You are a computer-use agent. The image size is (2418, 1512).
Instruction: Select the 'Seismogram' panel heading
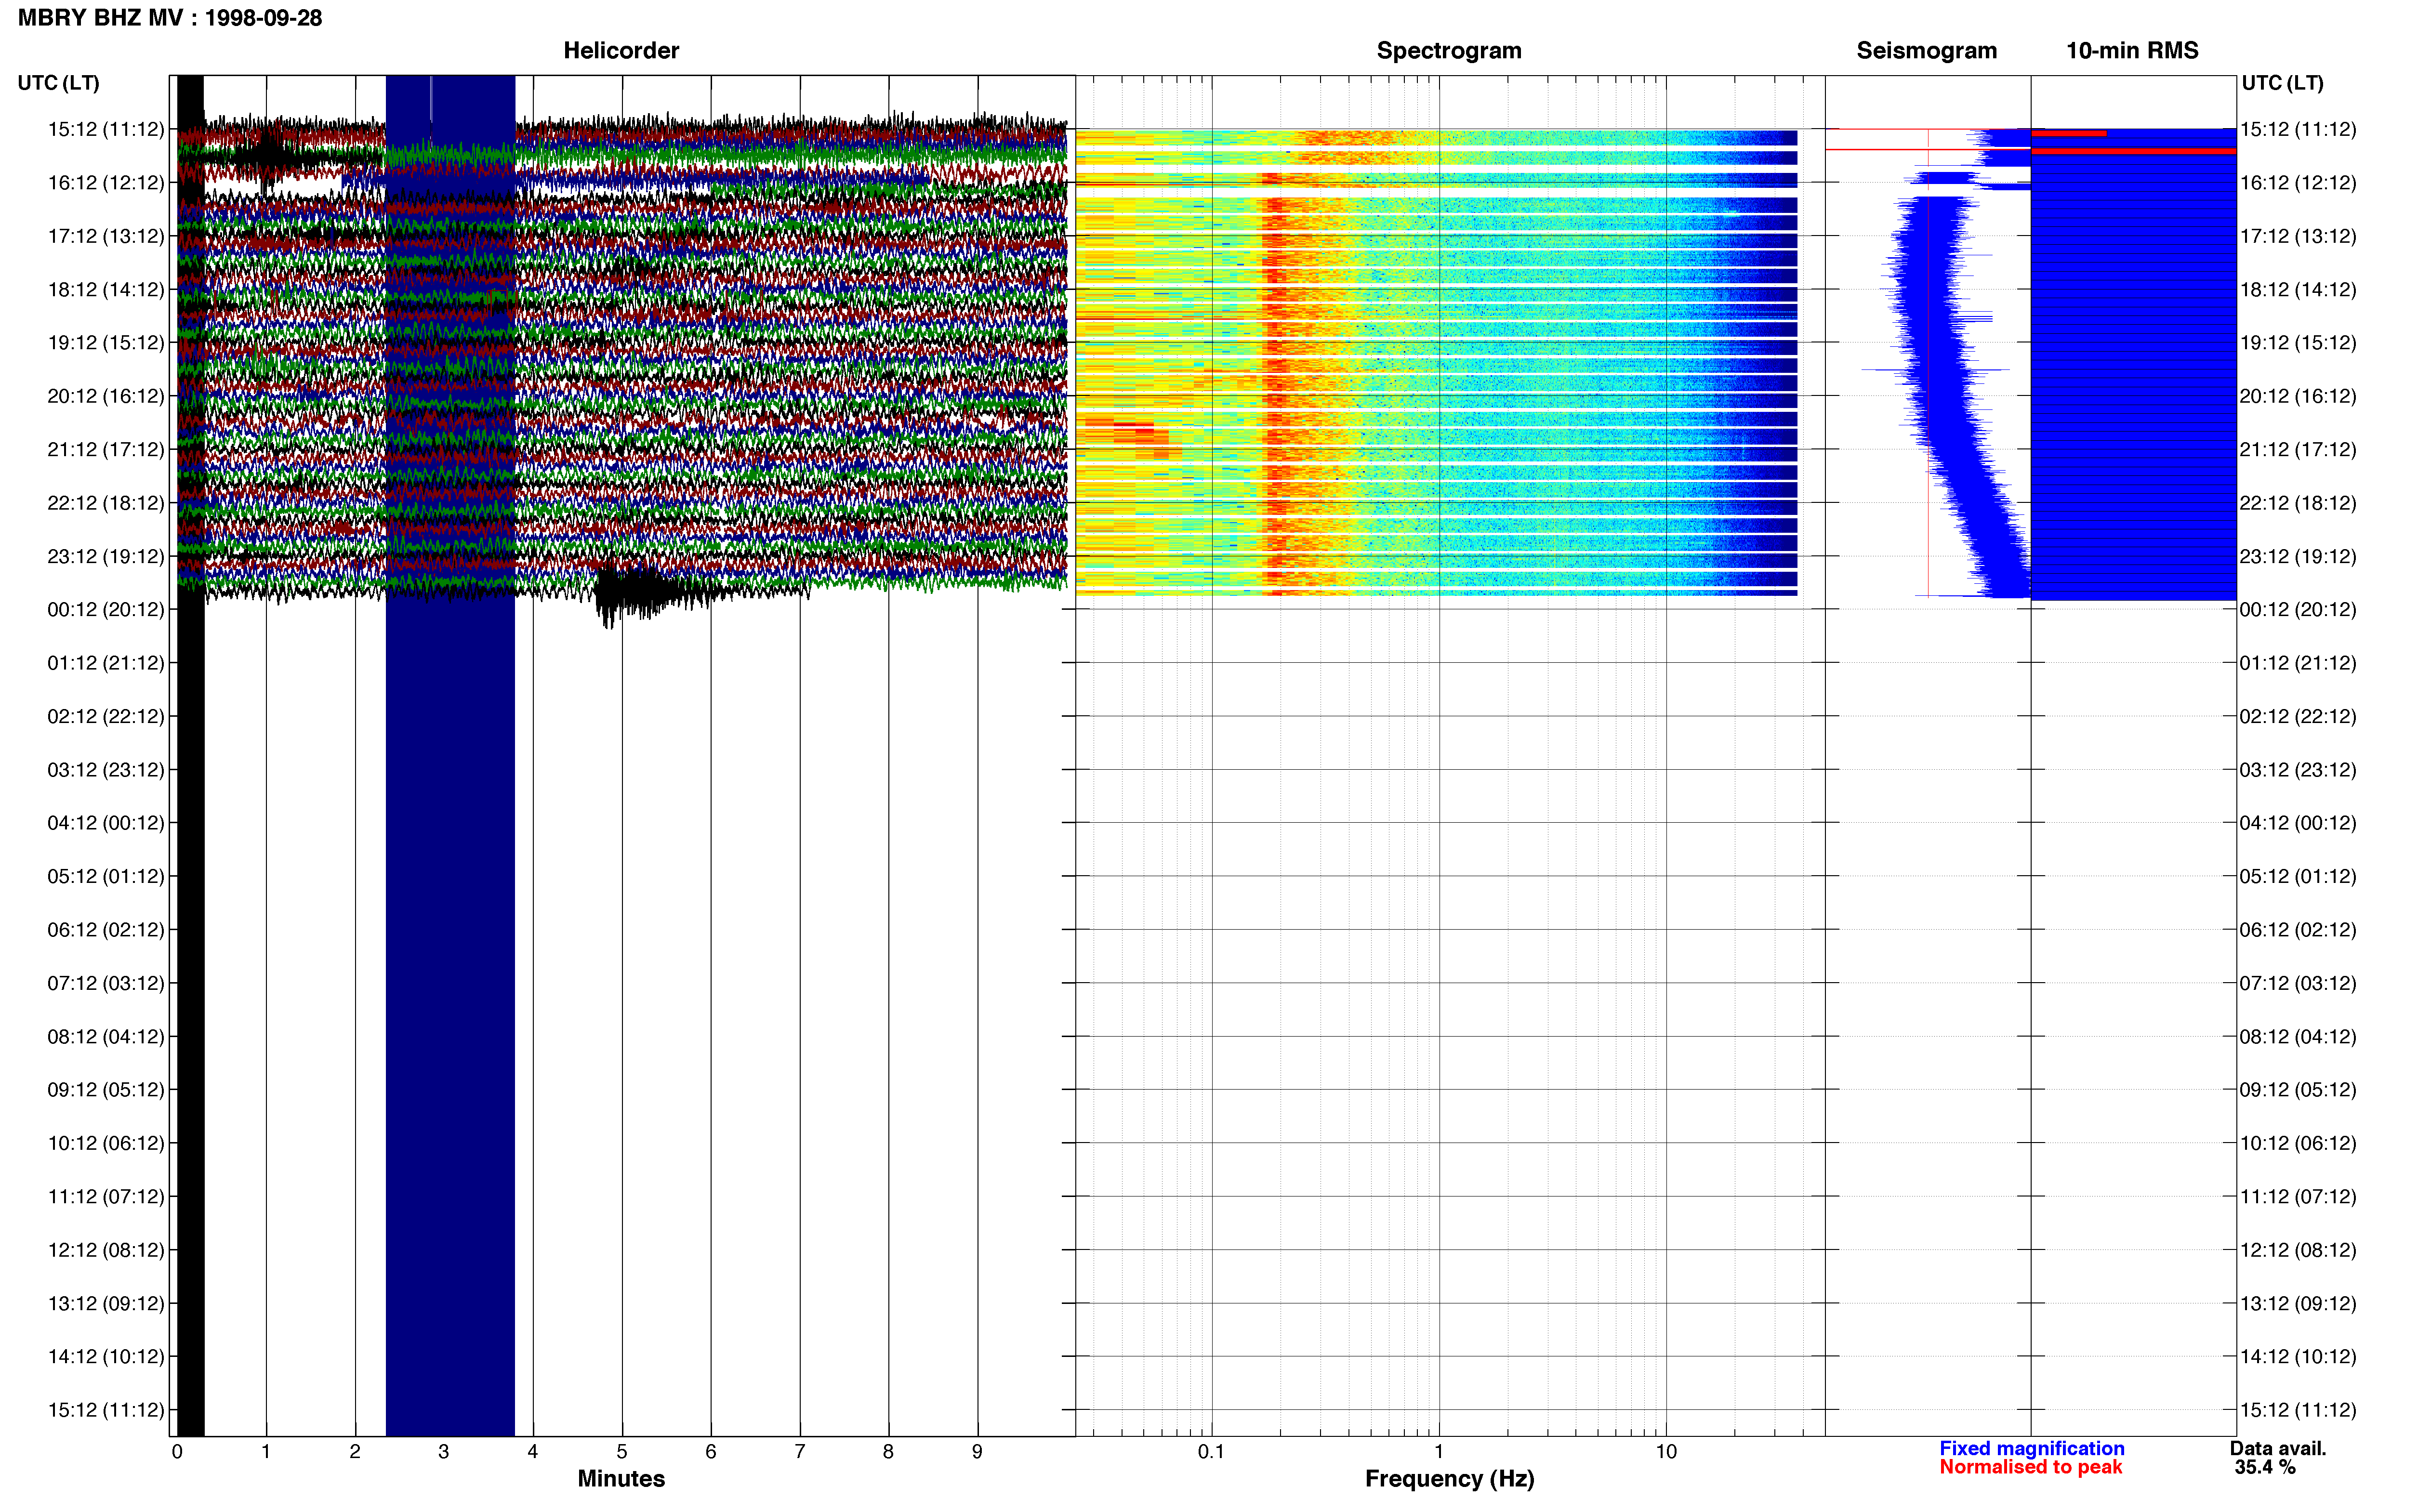click(1926, 50)
